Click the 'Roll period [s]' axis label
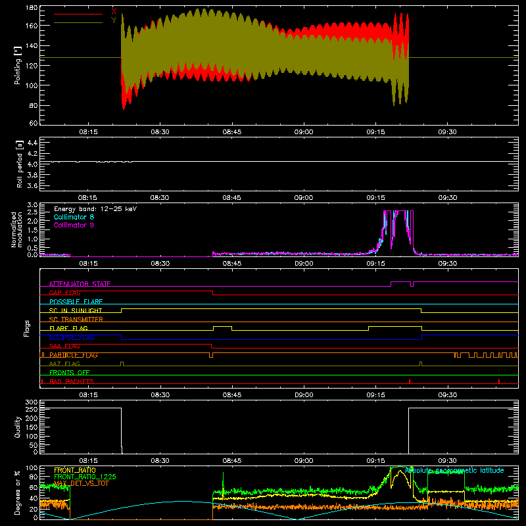This screenshot has width=526, height=526. (x=20, y=164)
